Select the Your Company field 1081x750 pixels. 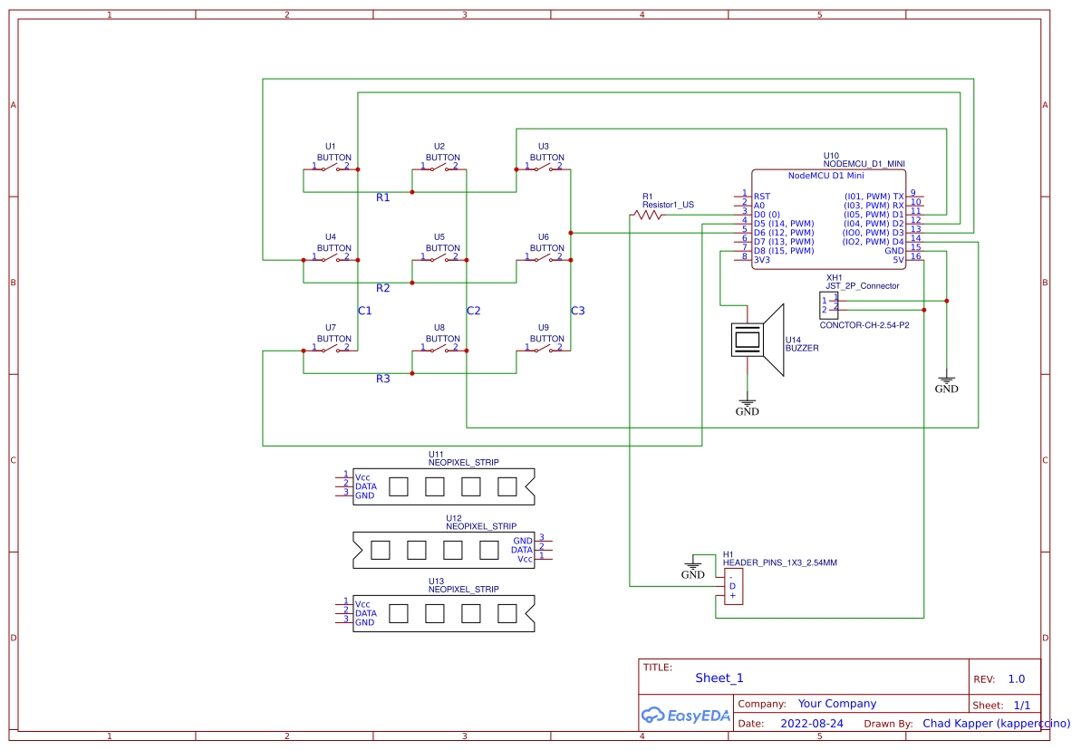836,704
